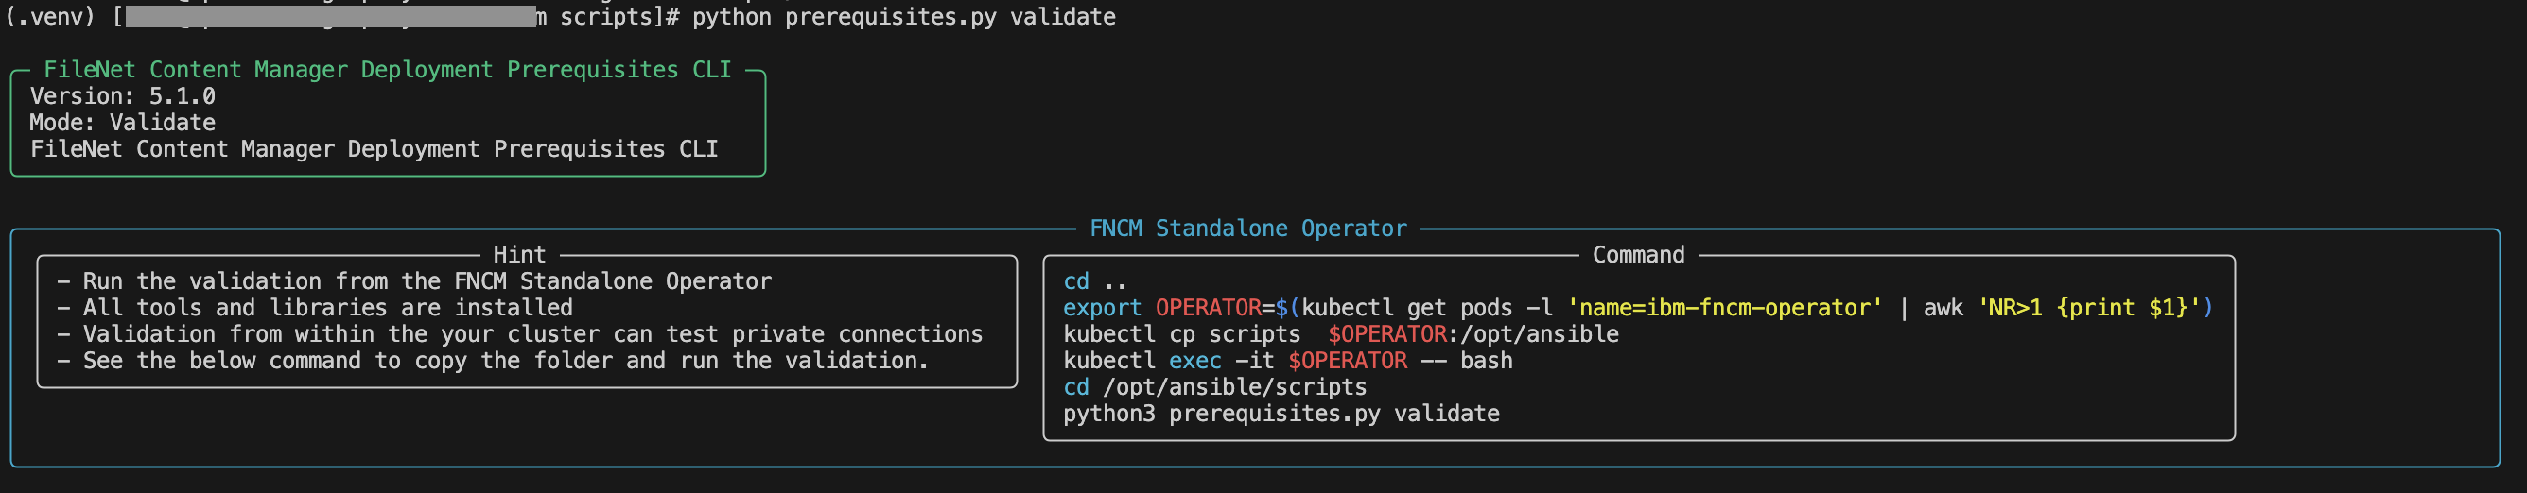This screenshot has width=2527, height=493.
Task: Click the Command box heading
Action: click(x=1638, y=255)
